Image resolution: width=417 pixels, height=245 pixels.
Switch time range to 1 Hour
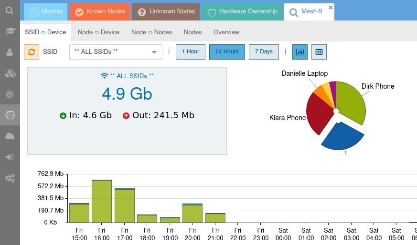click(191, 51)
